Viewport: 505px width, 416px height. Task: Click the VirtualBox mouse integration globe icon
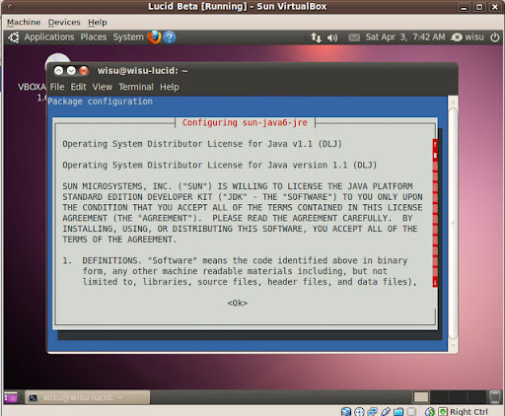point(430,411)
